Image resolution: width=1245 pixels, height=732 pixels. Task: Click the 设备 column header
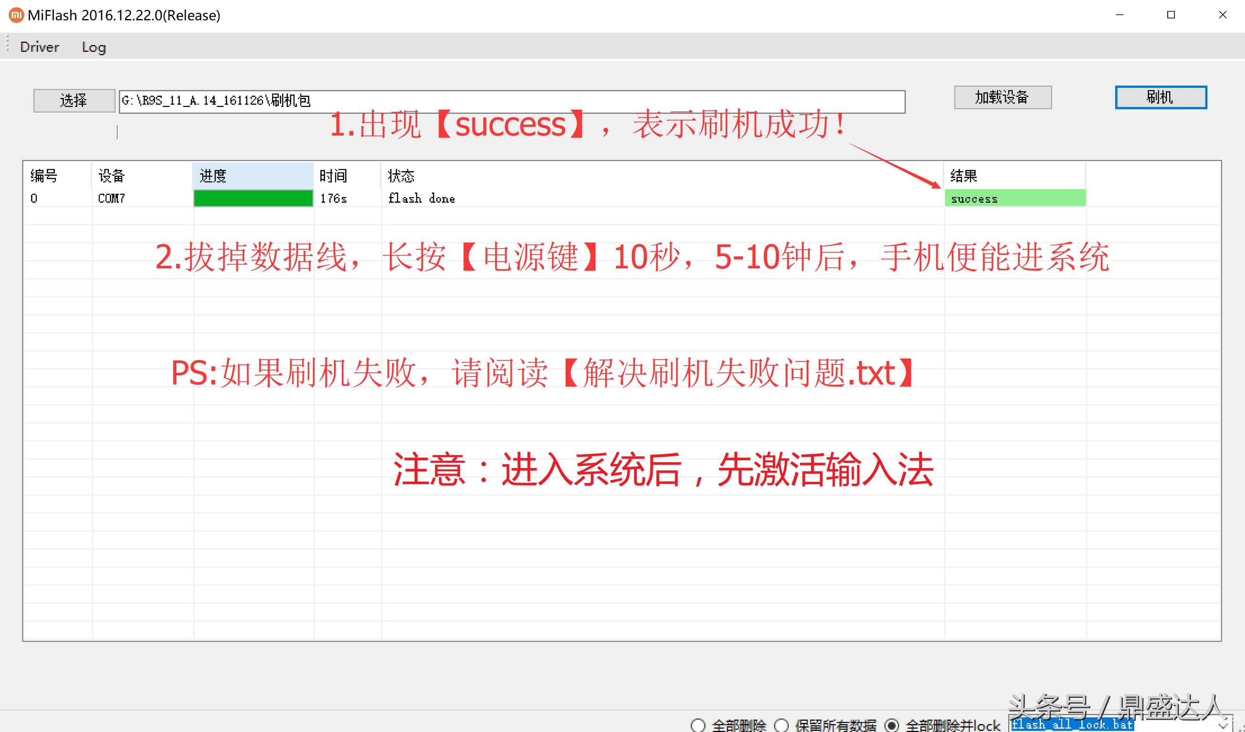click(142, 175)
